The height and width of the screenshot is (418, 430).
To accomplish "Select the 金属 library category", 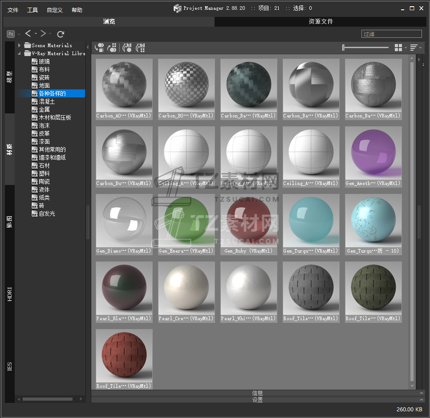I will [44, 109].
